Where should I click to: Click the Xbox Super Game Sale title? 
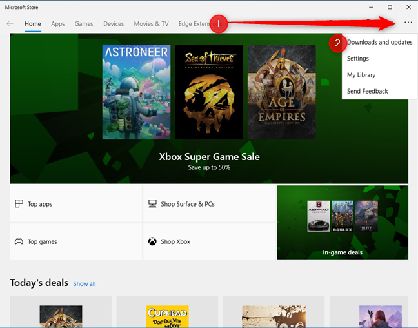tap(209, 157)
